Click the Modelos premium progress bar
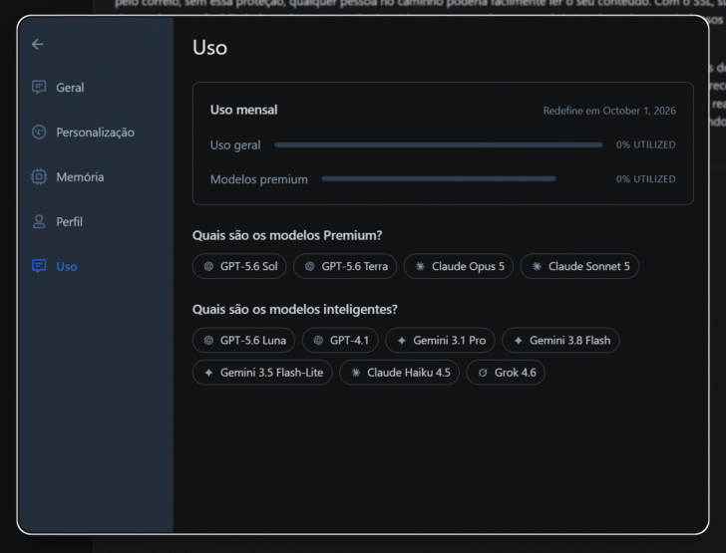The image size is (726, 553). point(438,178)
